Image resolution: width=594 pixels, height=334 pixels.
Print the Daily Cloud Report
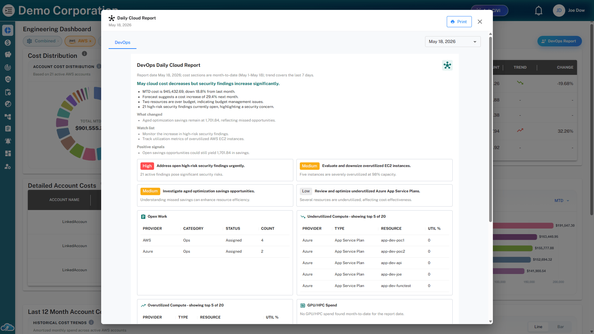pos(459,22)
